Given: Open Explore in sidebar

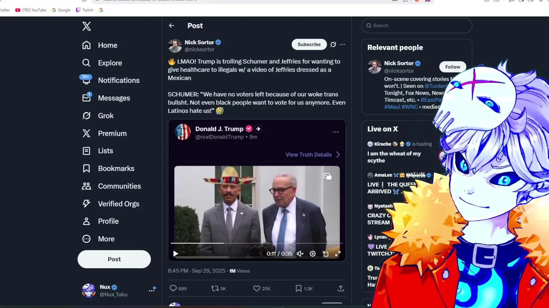Looking at the screenshot, I should tap(102, 63).
